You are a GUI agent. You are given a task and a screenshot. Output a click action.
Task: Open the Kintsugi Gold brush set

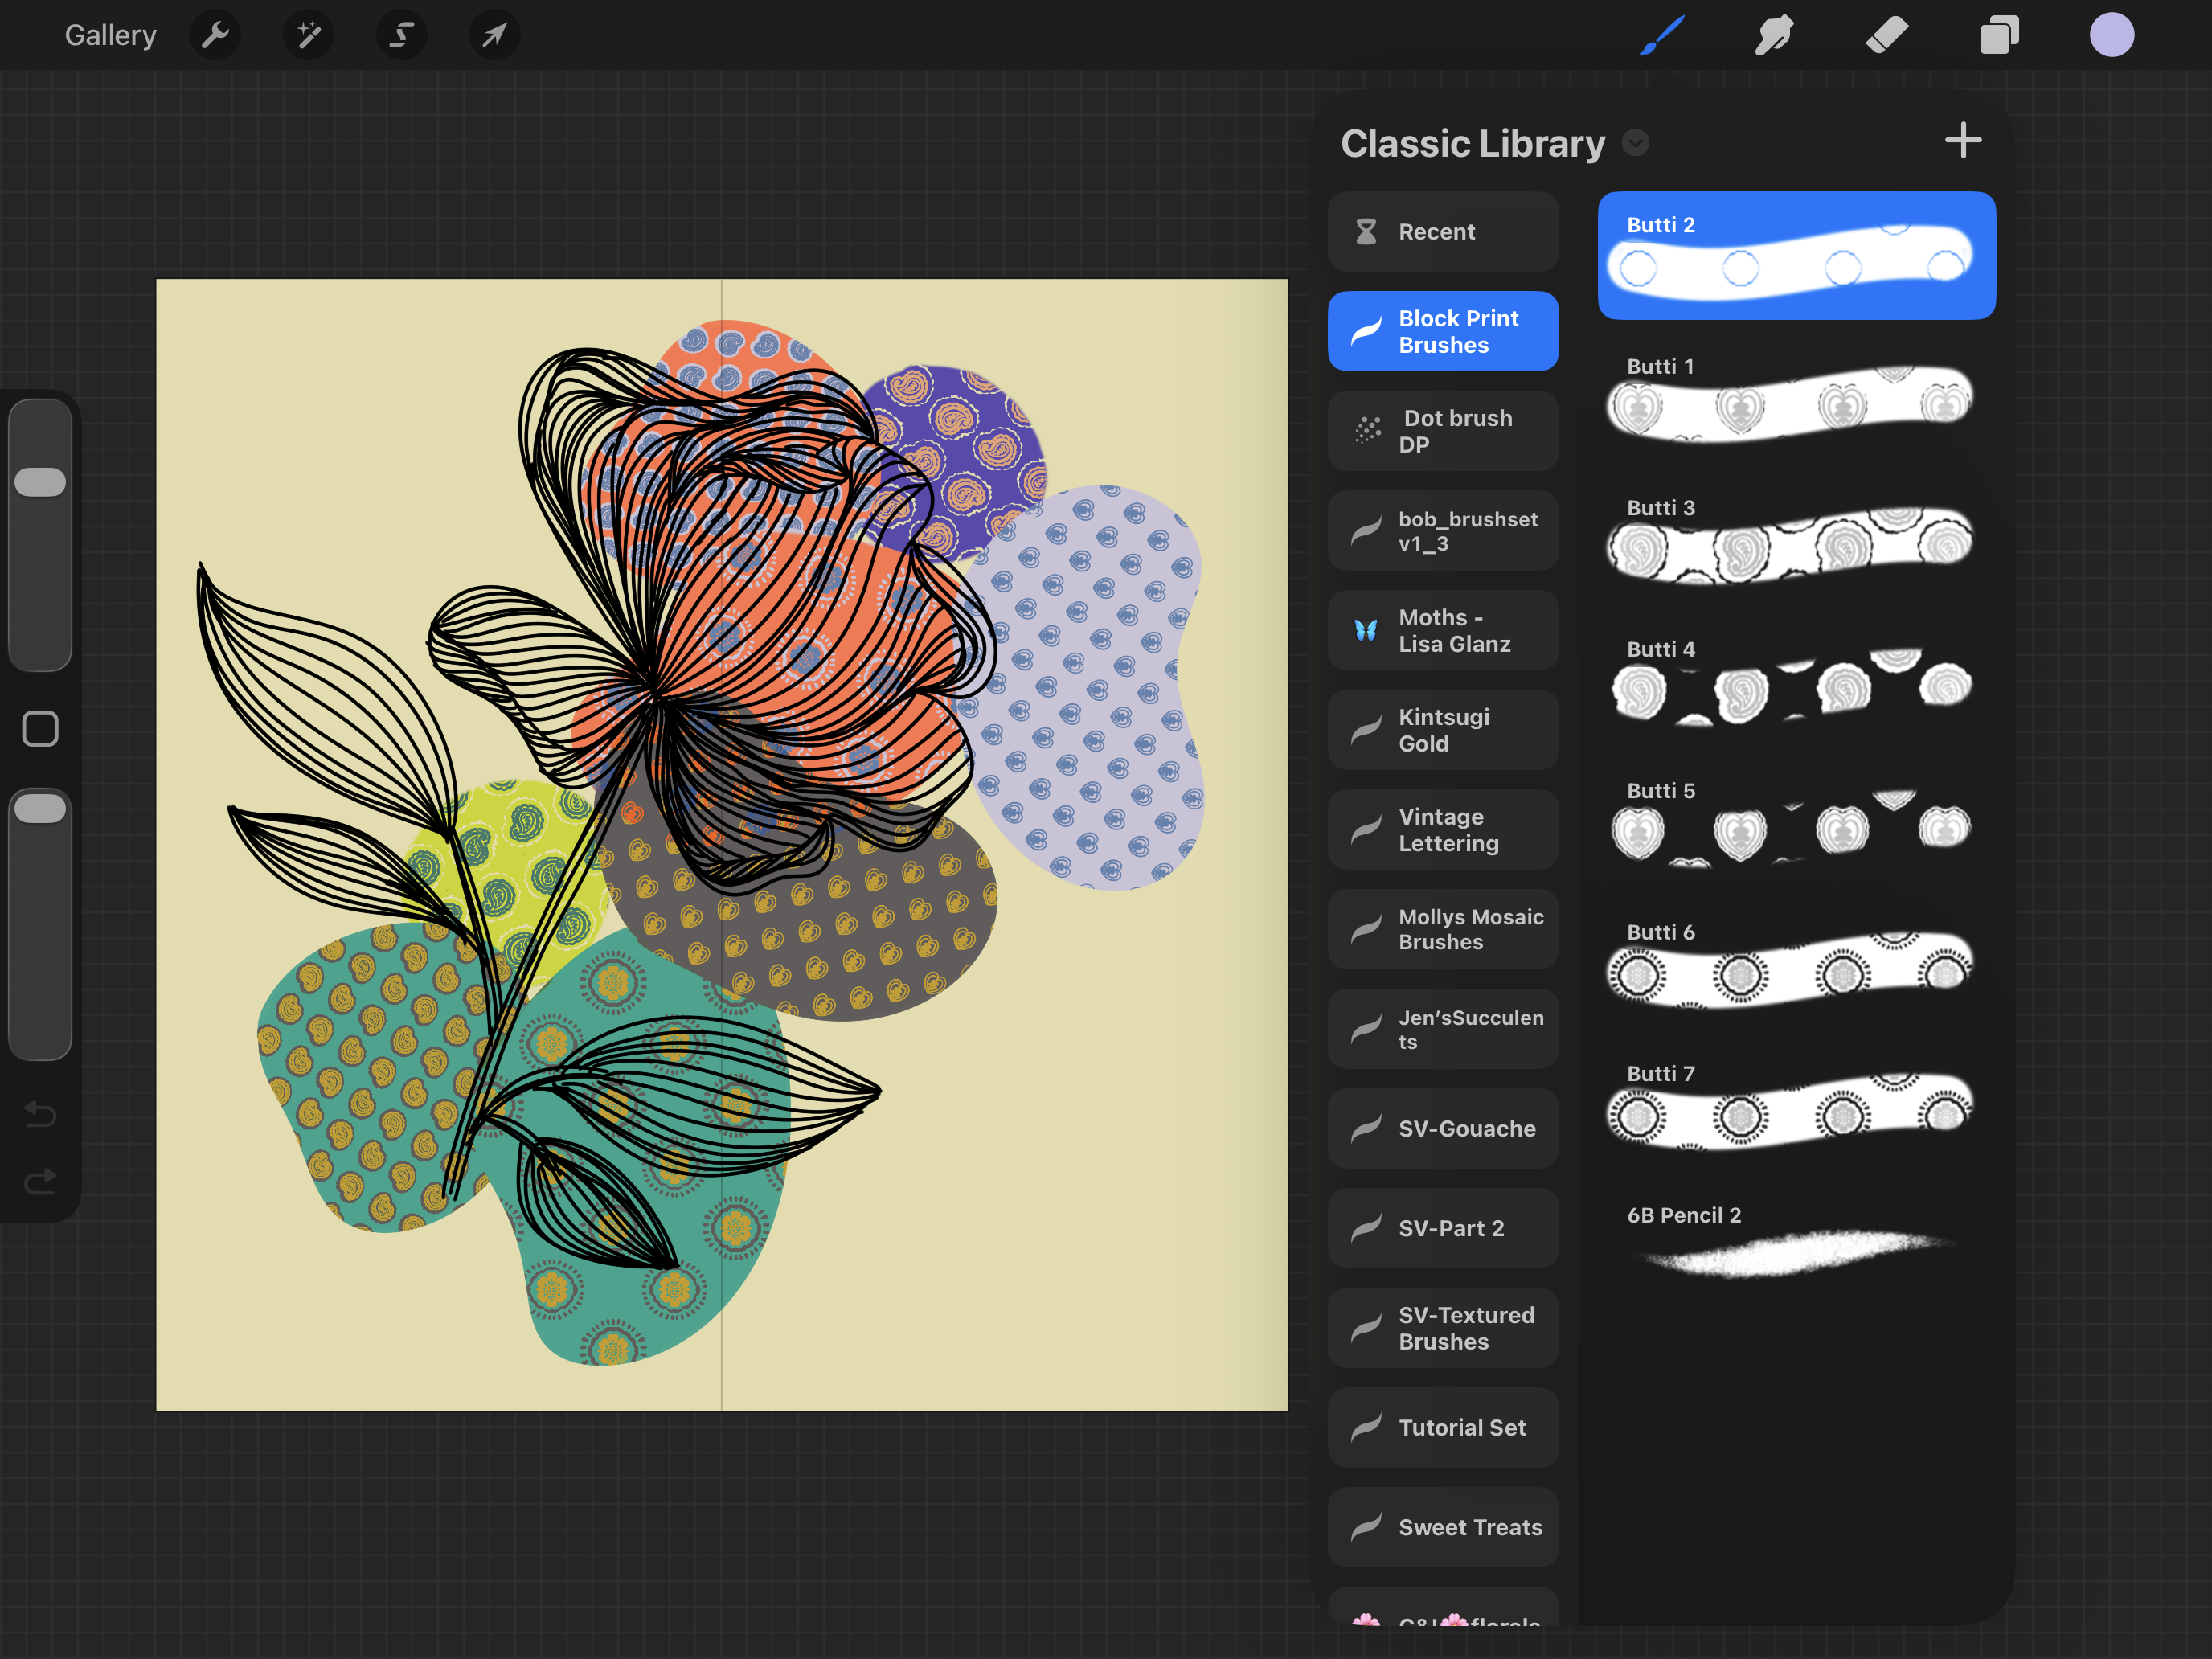pos(1443,730)
